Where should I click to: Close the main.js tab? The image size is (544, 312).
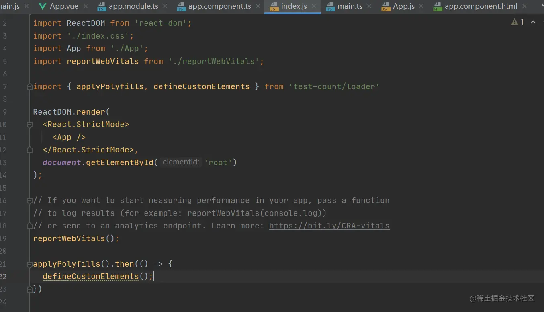[27, 6]
